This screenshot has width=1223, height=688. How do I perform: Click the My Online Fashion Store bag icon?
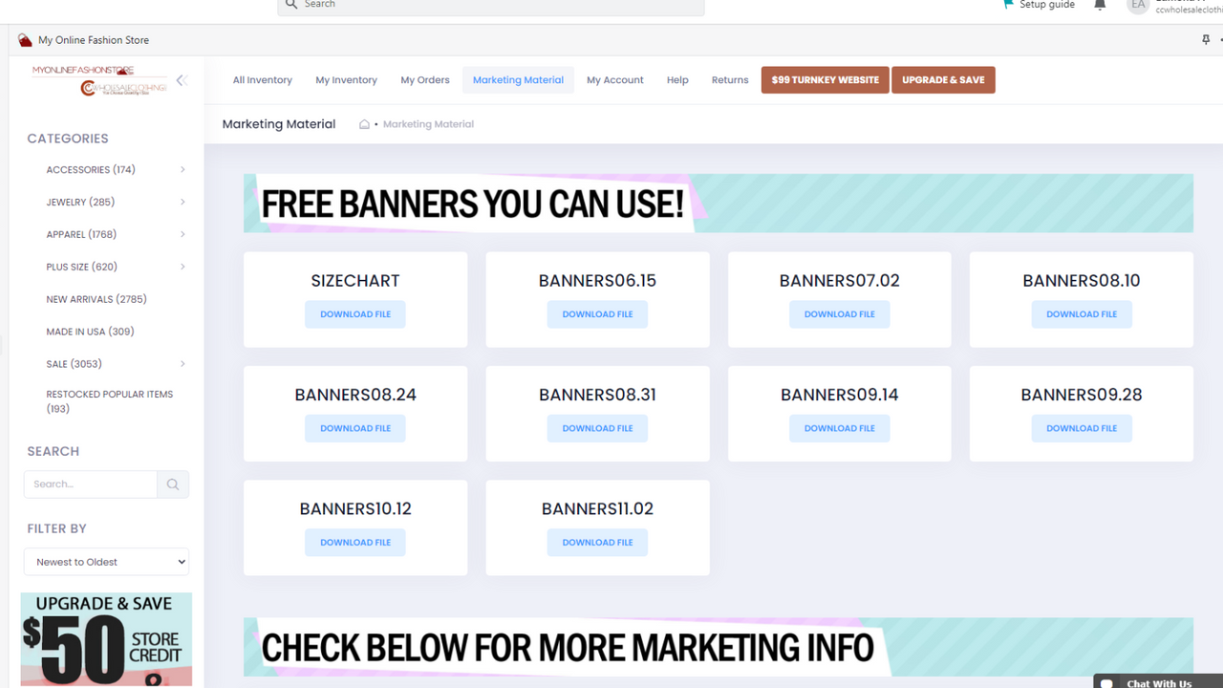click(x=24, y=39)
